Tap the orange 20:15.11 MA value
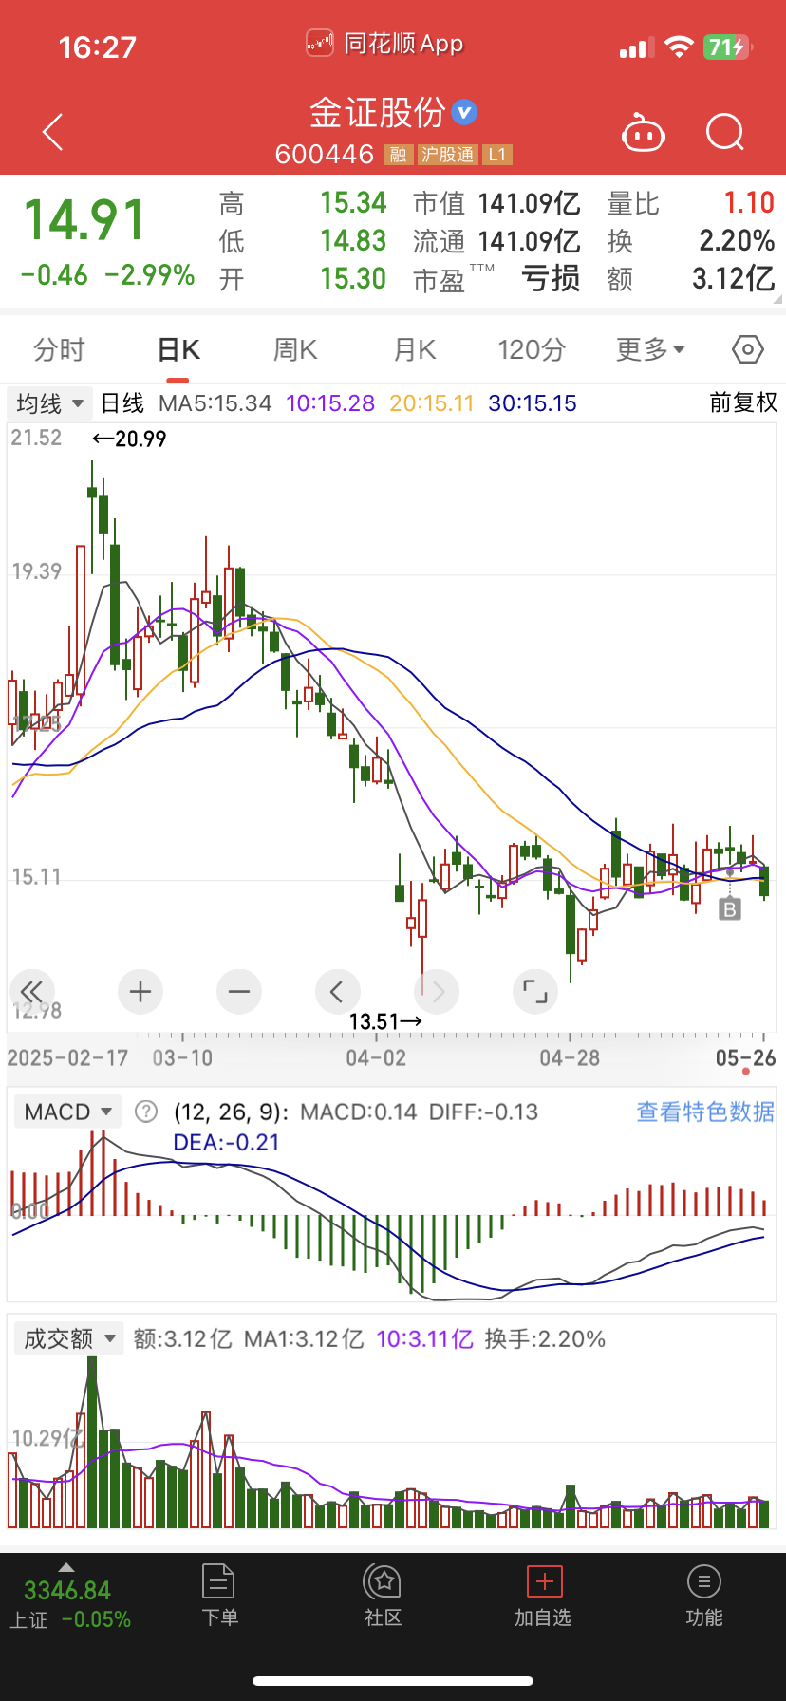The width and height of the screenshot is (786, 1701). tap(432, 403)
